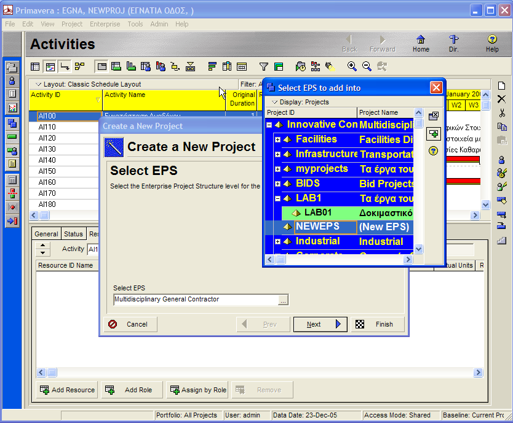The height and width of the screenshot is (423, 513).
Task: Click the Activity Table toolbar icon
Action: [x=35, y=67]
